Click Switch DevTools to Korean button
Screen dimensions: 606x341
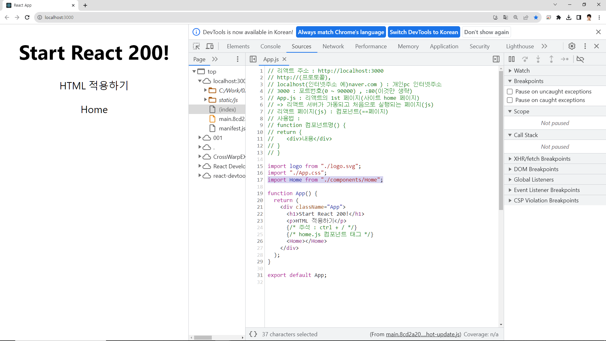click(x=424, y=32)
